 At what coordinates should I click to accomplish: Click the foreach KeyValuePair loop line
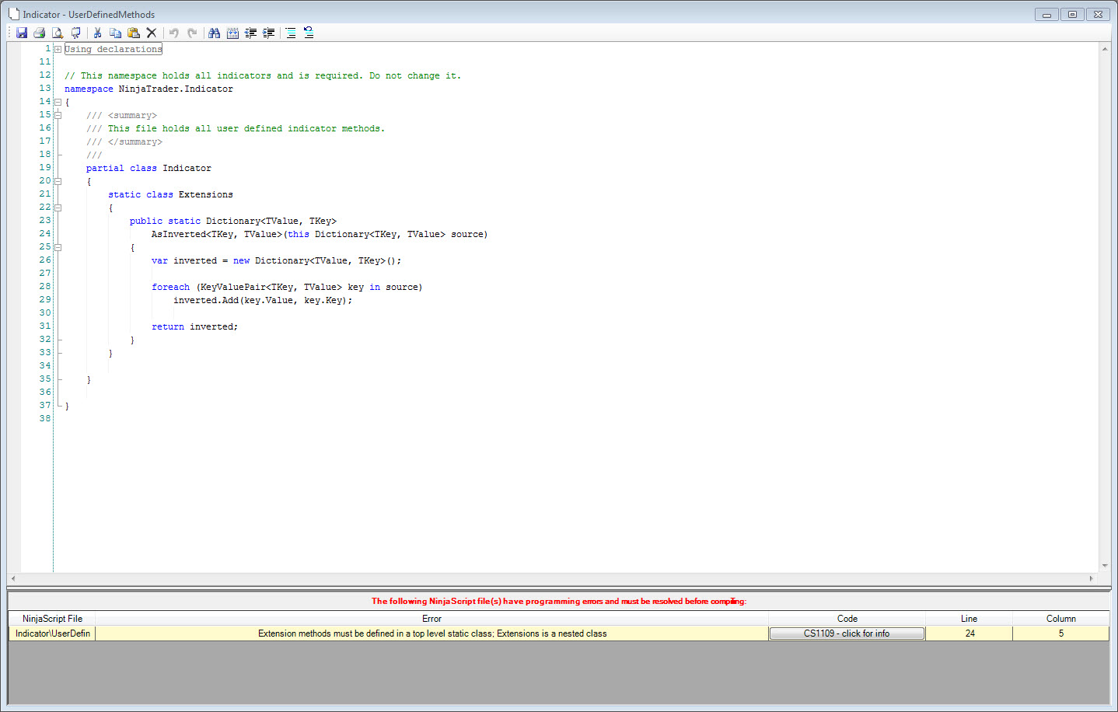pos(287,287)
